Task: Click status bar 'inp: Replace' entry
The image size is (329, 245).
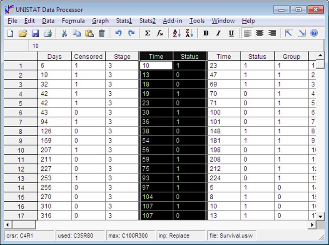Action: [181, 236]
